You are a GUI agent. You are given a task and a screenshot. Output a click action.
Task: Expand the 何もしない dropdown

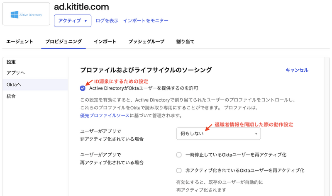(218, 134)
